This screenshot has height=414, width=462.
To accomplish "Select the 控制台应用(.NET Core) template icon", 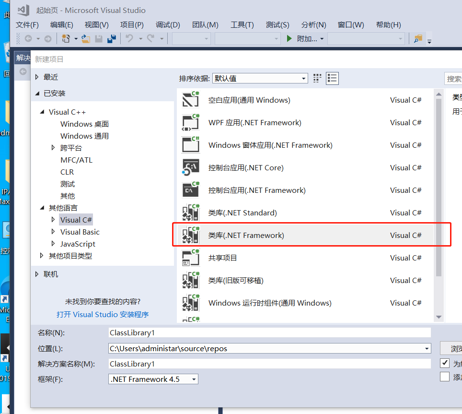I will click(x=190, y=167).
